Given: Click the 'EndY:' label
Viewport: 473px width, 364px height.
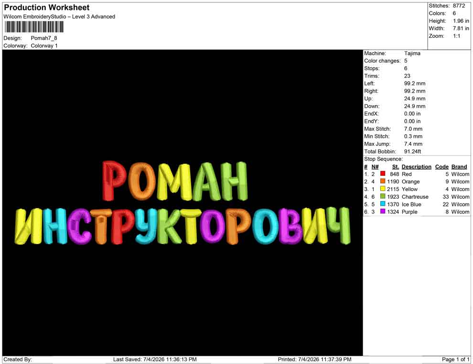Looking at the screenshot, I should click(x=371, y=121).
